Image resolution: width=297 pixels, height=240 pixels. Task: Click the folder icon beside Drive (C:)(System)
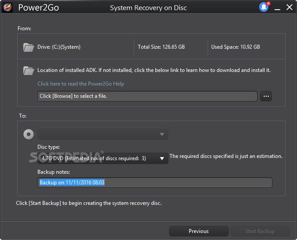point(29,47)
